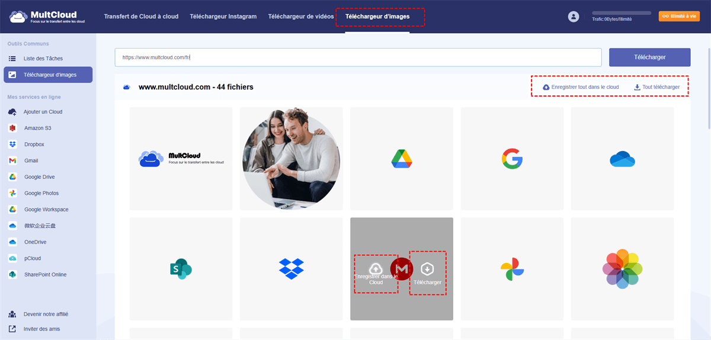Switch to Téléchargeur Instagram tab
Viewport: 711px width, 340px height.
coord(223,17)
